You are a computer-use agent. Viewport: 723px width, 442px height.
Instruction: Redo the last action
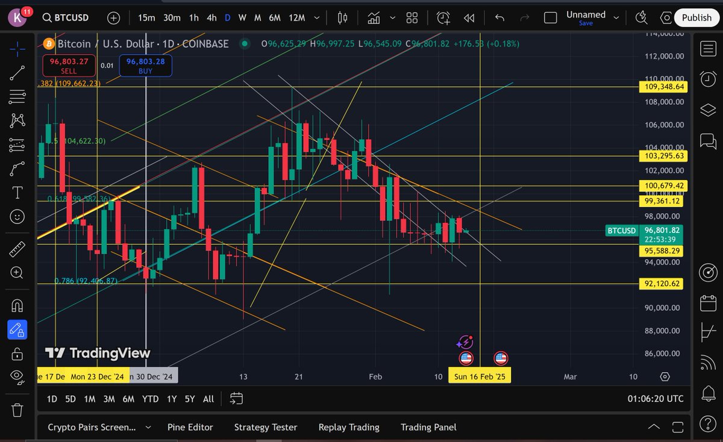[x=524, y=17]
